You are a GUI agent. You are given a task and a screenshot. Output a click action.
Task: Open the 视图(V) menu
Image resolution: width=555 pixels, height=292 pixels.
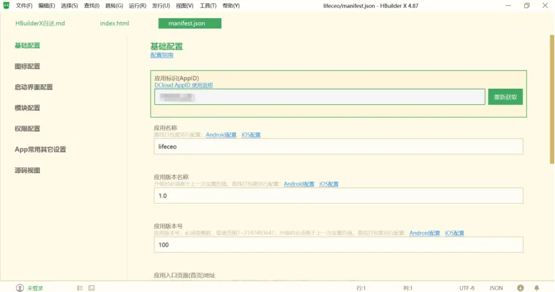click(185, 5)
